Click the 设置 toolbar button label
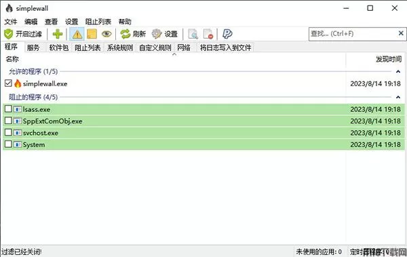Image resolution: width=407 pixels, height=257 pixels. pyautogui.click(x=171, y=34)
